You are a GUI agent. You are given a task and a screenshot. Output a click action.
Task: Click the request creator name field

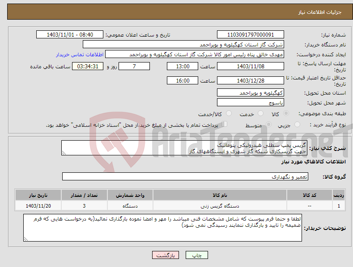(x=195, y=54)
